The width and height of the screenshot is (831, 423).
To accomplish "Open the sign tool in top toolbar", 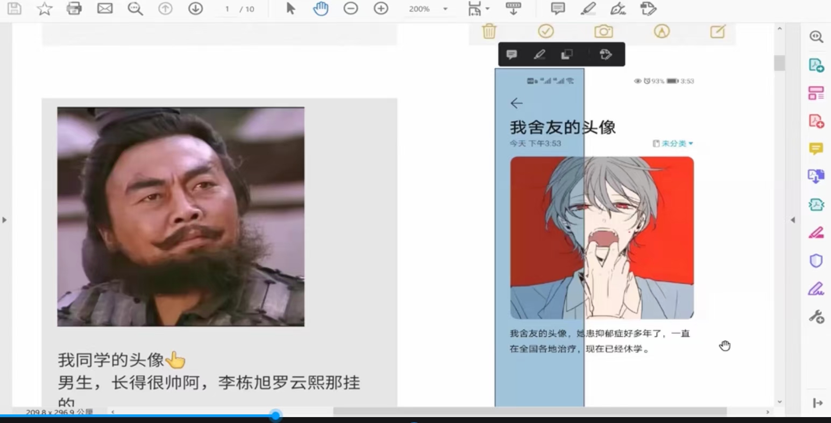I will click(618, 9).
